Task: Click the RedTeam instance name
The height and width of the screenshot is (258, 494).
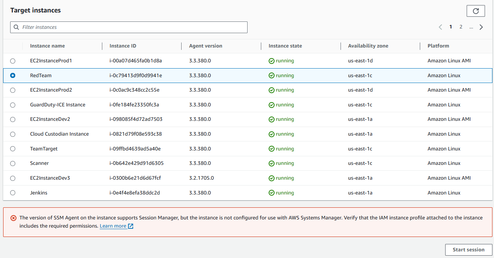Action: [41, 76]
